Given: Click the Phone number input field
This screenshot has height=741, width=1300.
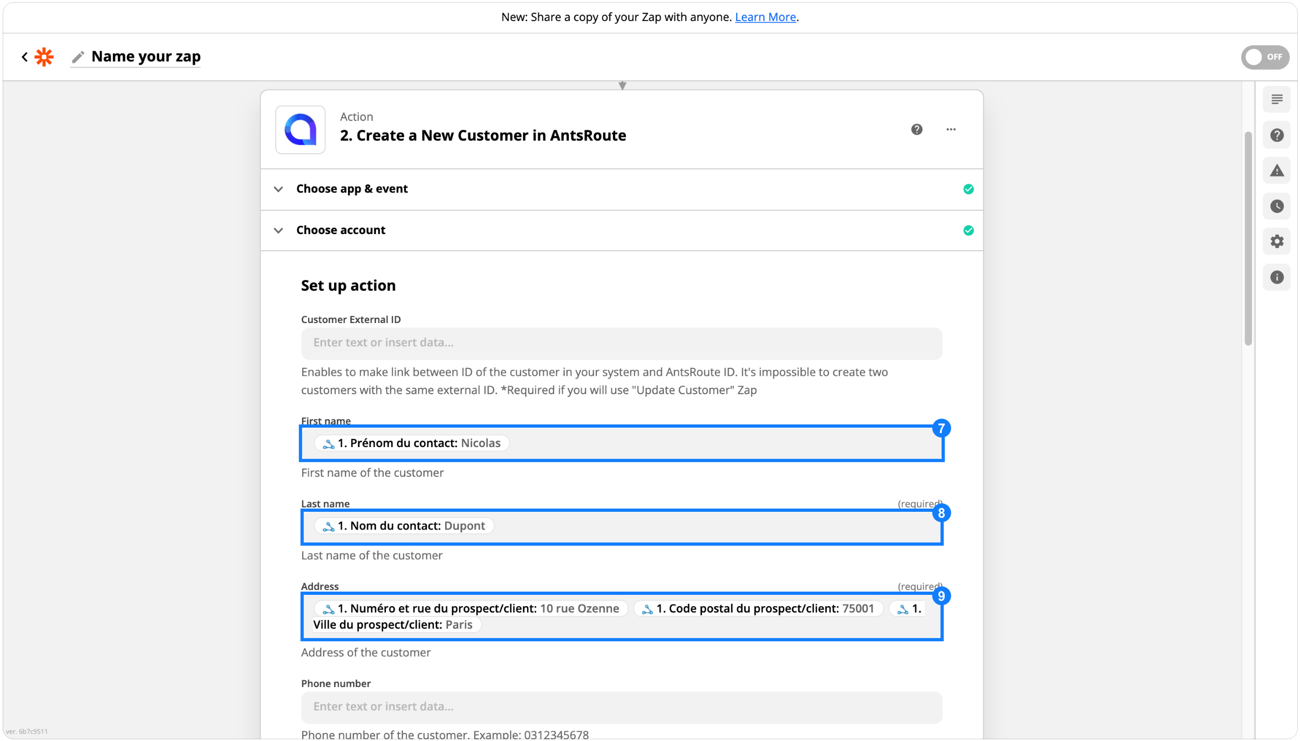Looking at the screenshot, I should point(622,707).
